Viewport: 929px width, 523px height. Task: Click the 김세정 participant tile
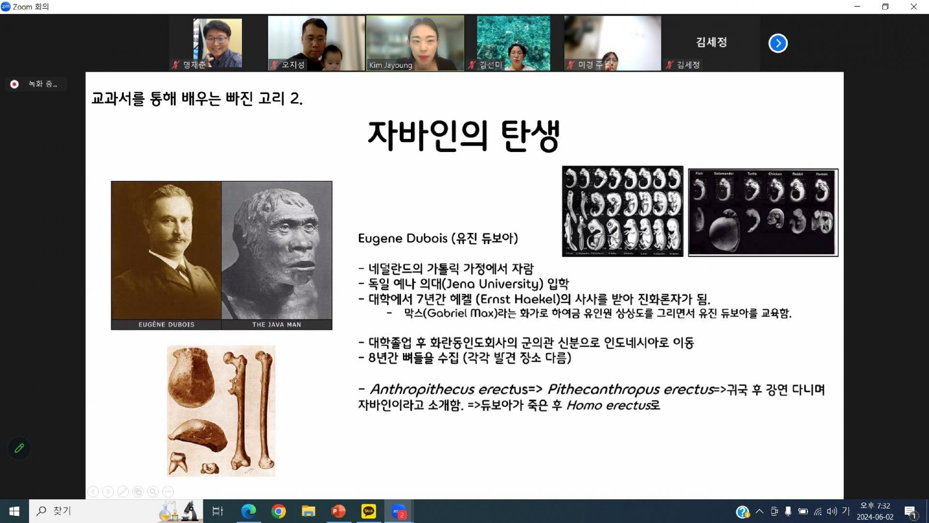[x=711, y=43]
